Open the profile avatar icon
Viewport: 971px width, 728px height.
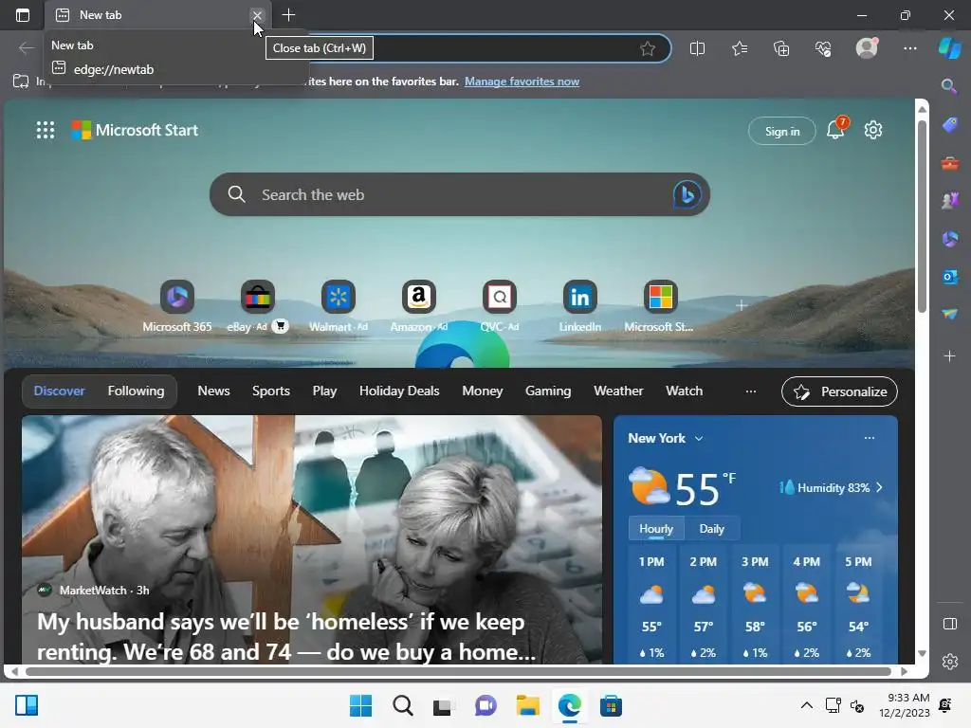867,47
